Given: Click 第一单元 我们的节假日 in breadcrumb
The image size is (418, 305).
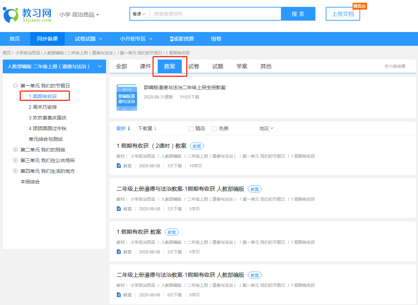Looking at the screenshot, I should 141,53.
